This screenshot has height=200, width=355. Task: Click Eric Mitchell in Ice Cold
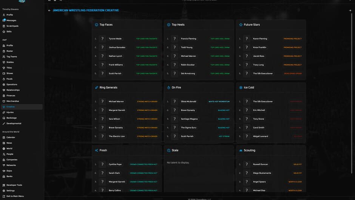259,110
